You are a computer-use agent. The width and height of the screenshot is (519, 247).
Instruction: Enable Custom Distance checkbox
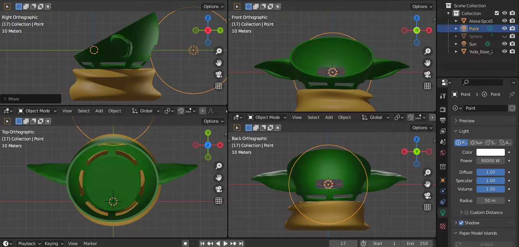click(x=467, y=212)
